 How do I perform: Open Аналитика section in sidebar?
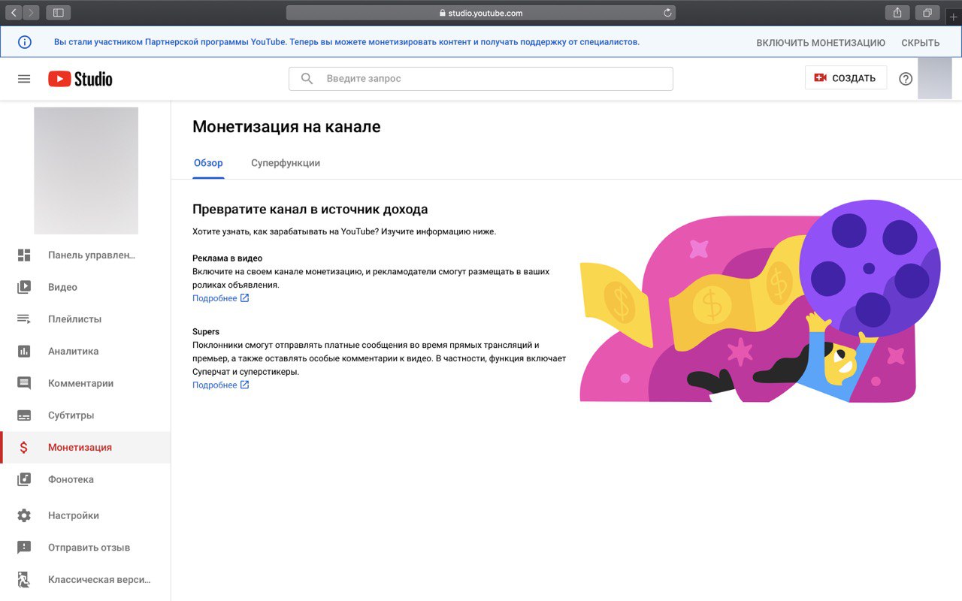pyautogui.click(x=86, y=352)
